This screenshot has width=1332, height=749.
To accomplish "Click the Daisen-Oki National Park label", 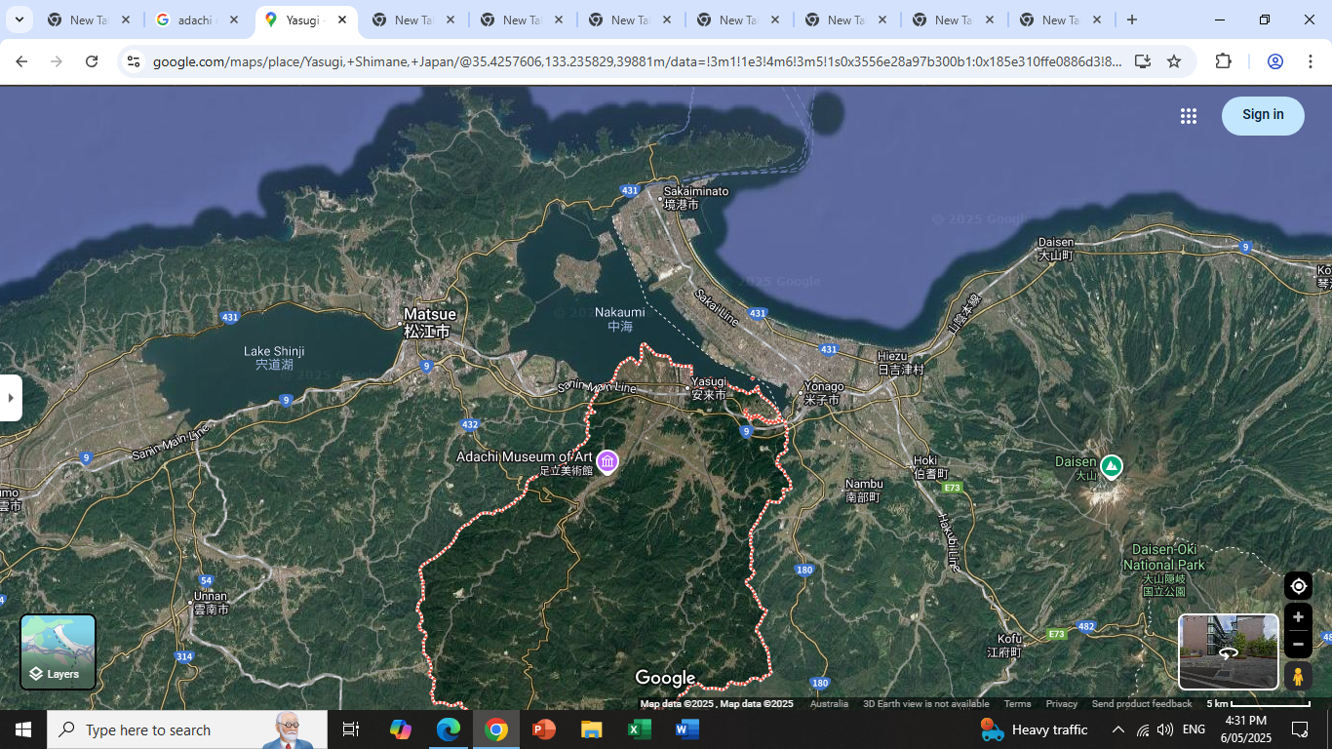I will click(1163, 571).
